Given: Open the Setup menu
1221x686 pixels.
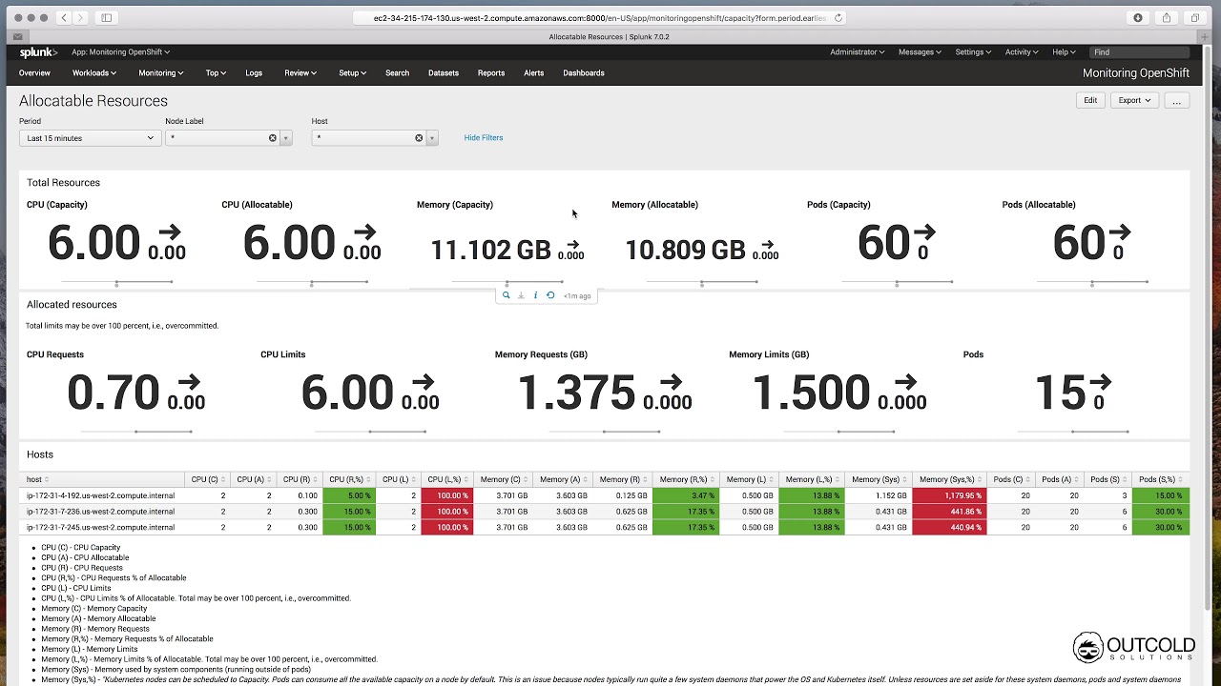Looking at the screenshot, I should coord(352,73).
